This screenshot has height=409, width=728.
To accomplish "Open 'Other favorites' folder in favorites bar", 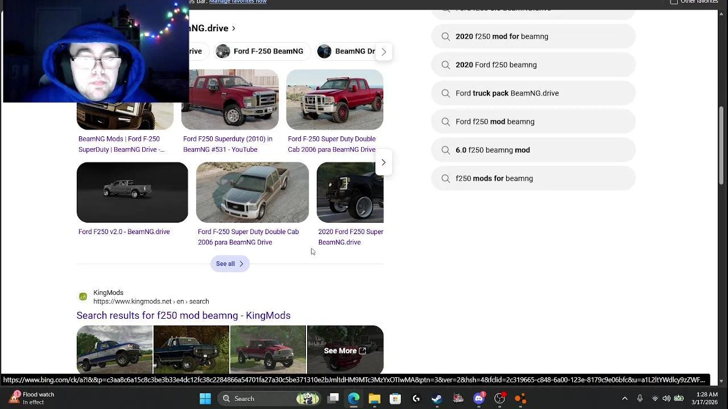I will [694, 2].
